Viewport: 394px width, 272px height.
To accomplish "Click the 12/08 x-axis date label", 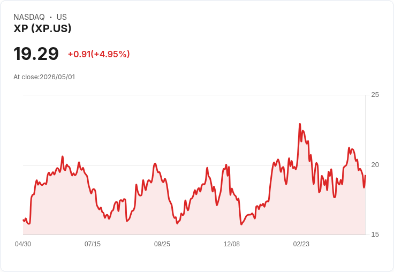I will (232, 244).
